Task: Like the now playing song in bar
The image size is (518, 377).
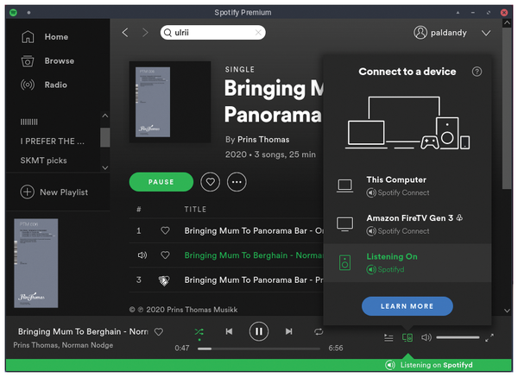Action: [159, 332]
